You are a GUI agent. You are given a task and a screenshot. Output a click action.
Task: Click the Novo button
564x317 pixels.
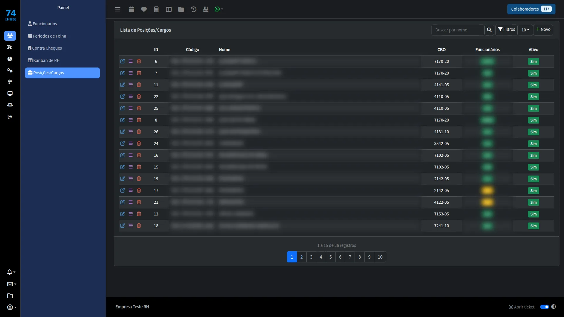click(543, 30)
